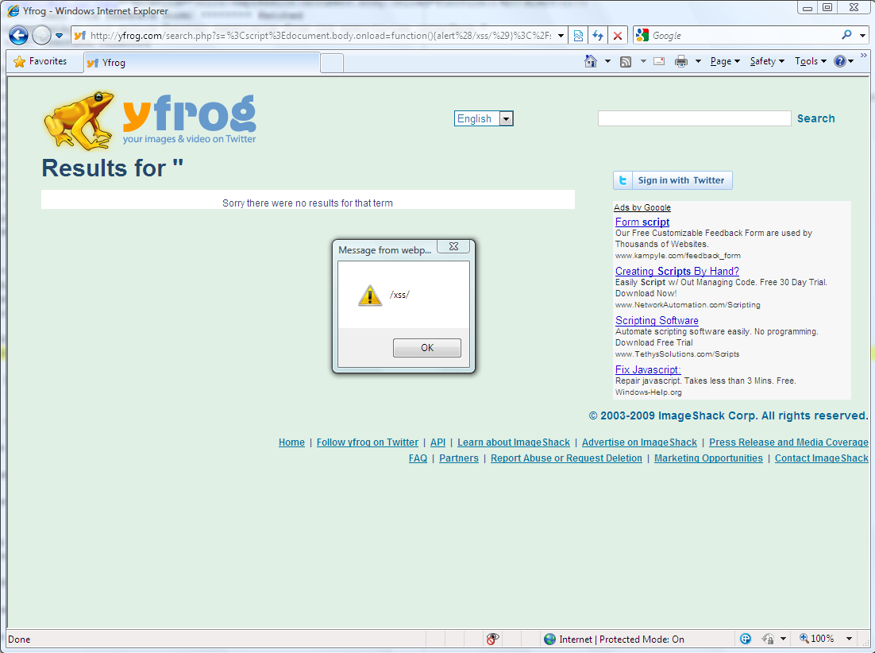Click the Internet Explorer title bar icon
Screen dimensions: 875x653
coord(13,10)
